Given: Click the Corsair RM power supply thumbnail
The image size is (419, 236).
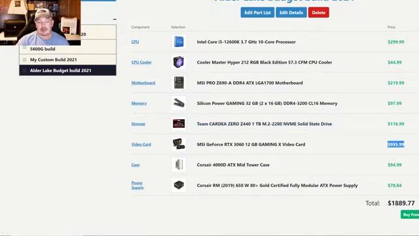Looking at the screenshot, I should [179, 185].
